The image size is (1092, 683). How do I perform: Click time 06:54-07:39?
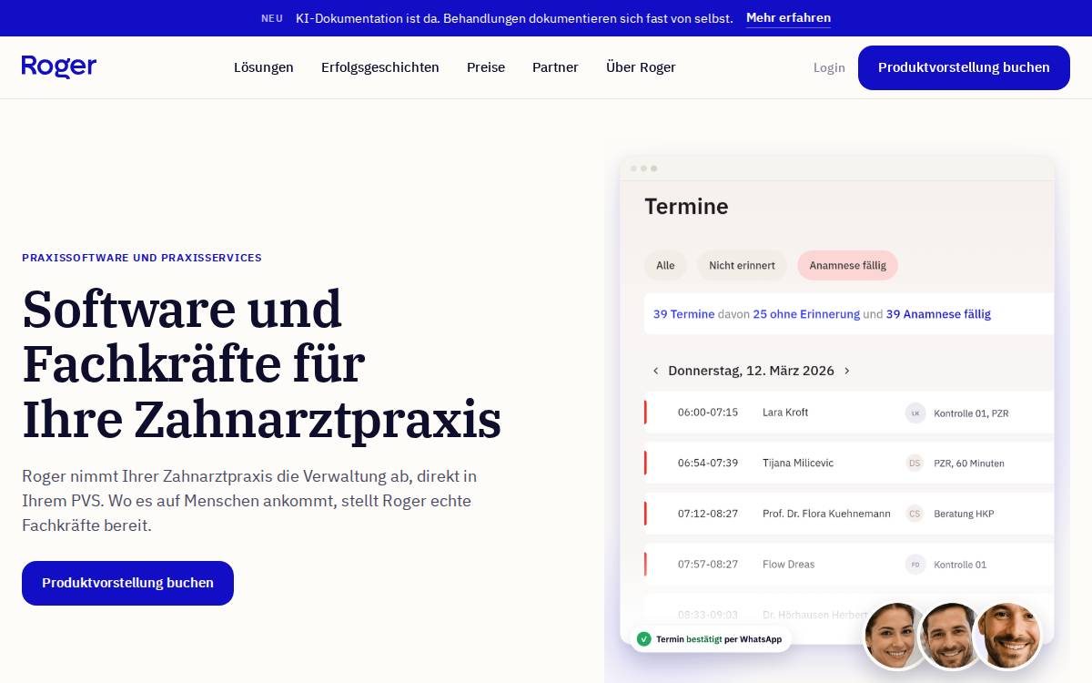click(708, 463)
